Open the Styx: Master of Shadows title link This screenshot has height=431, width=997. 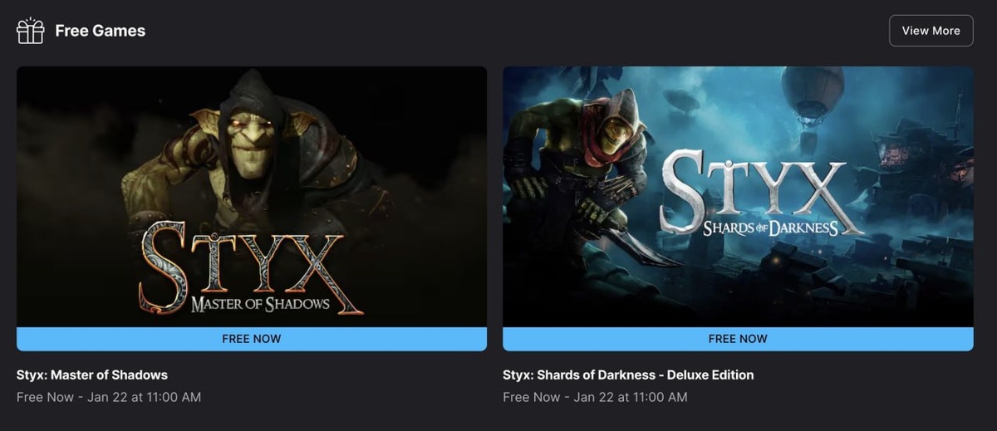tap(92, 375)
